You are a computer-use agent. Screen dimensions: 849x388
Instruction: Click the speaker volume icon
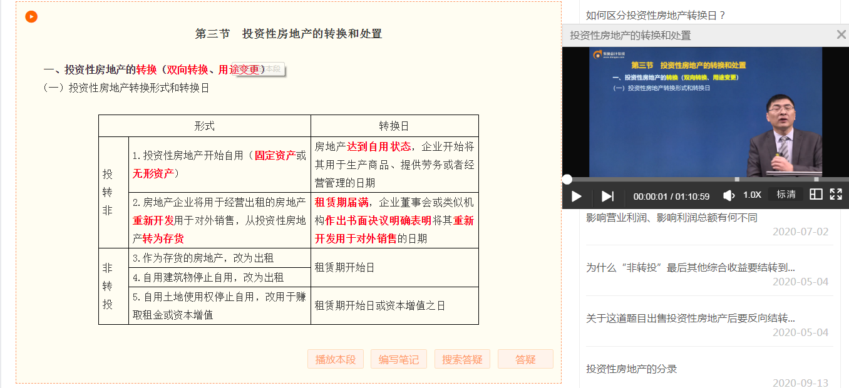(728, 196)
